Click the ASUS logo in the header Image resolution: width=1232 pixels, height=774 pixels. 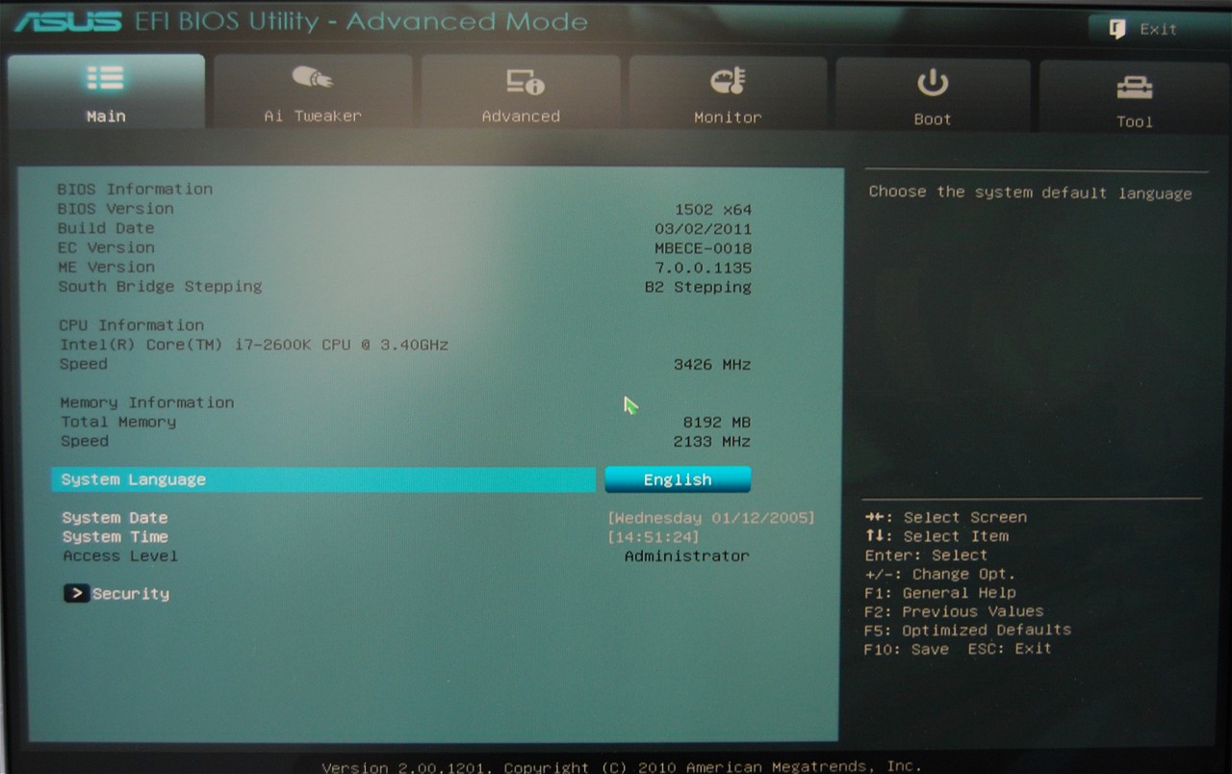tap(67, 21)
